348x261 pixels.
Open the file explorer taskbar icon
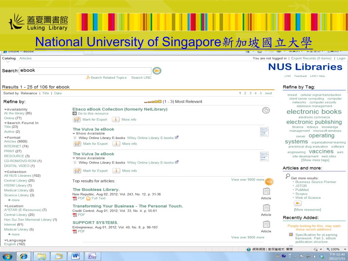41,256
